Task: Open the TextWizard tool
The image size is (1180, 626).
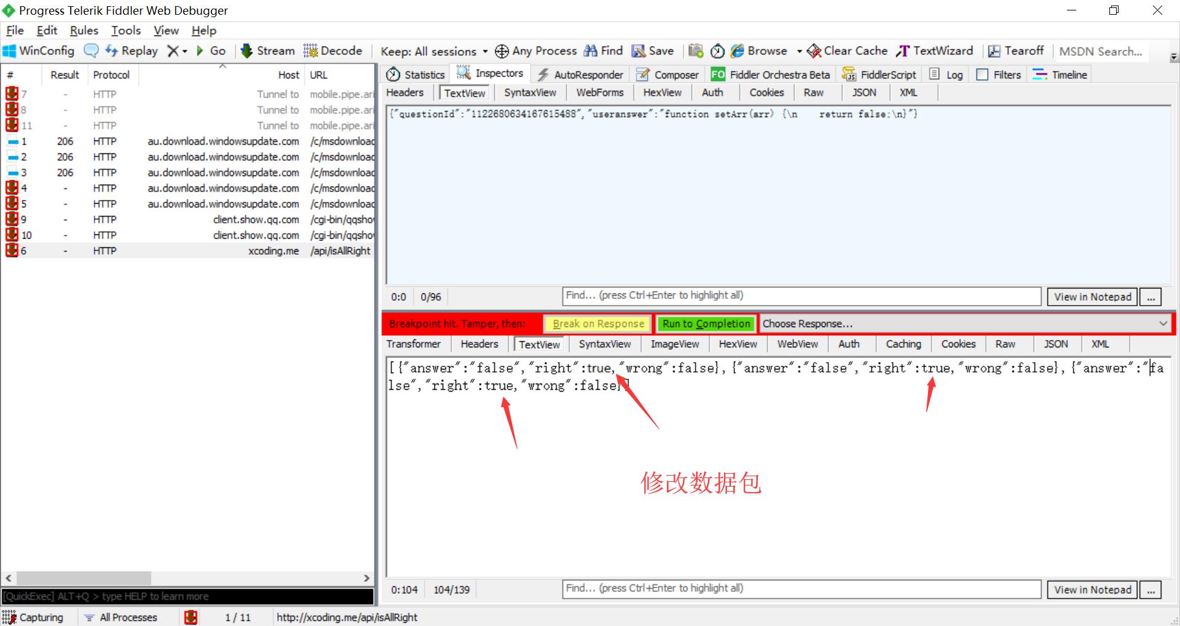Action: click(935, 51)
